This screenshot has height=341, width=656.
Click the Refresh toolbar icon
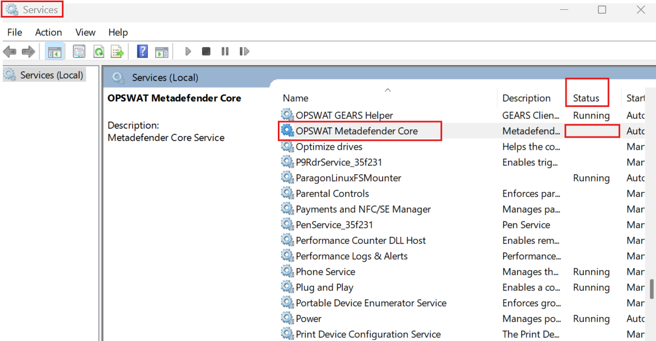click(x=99, y=52)
